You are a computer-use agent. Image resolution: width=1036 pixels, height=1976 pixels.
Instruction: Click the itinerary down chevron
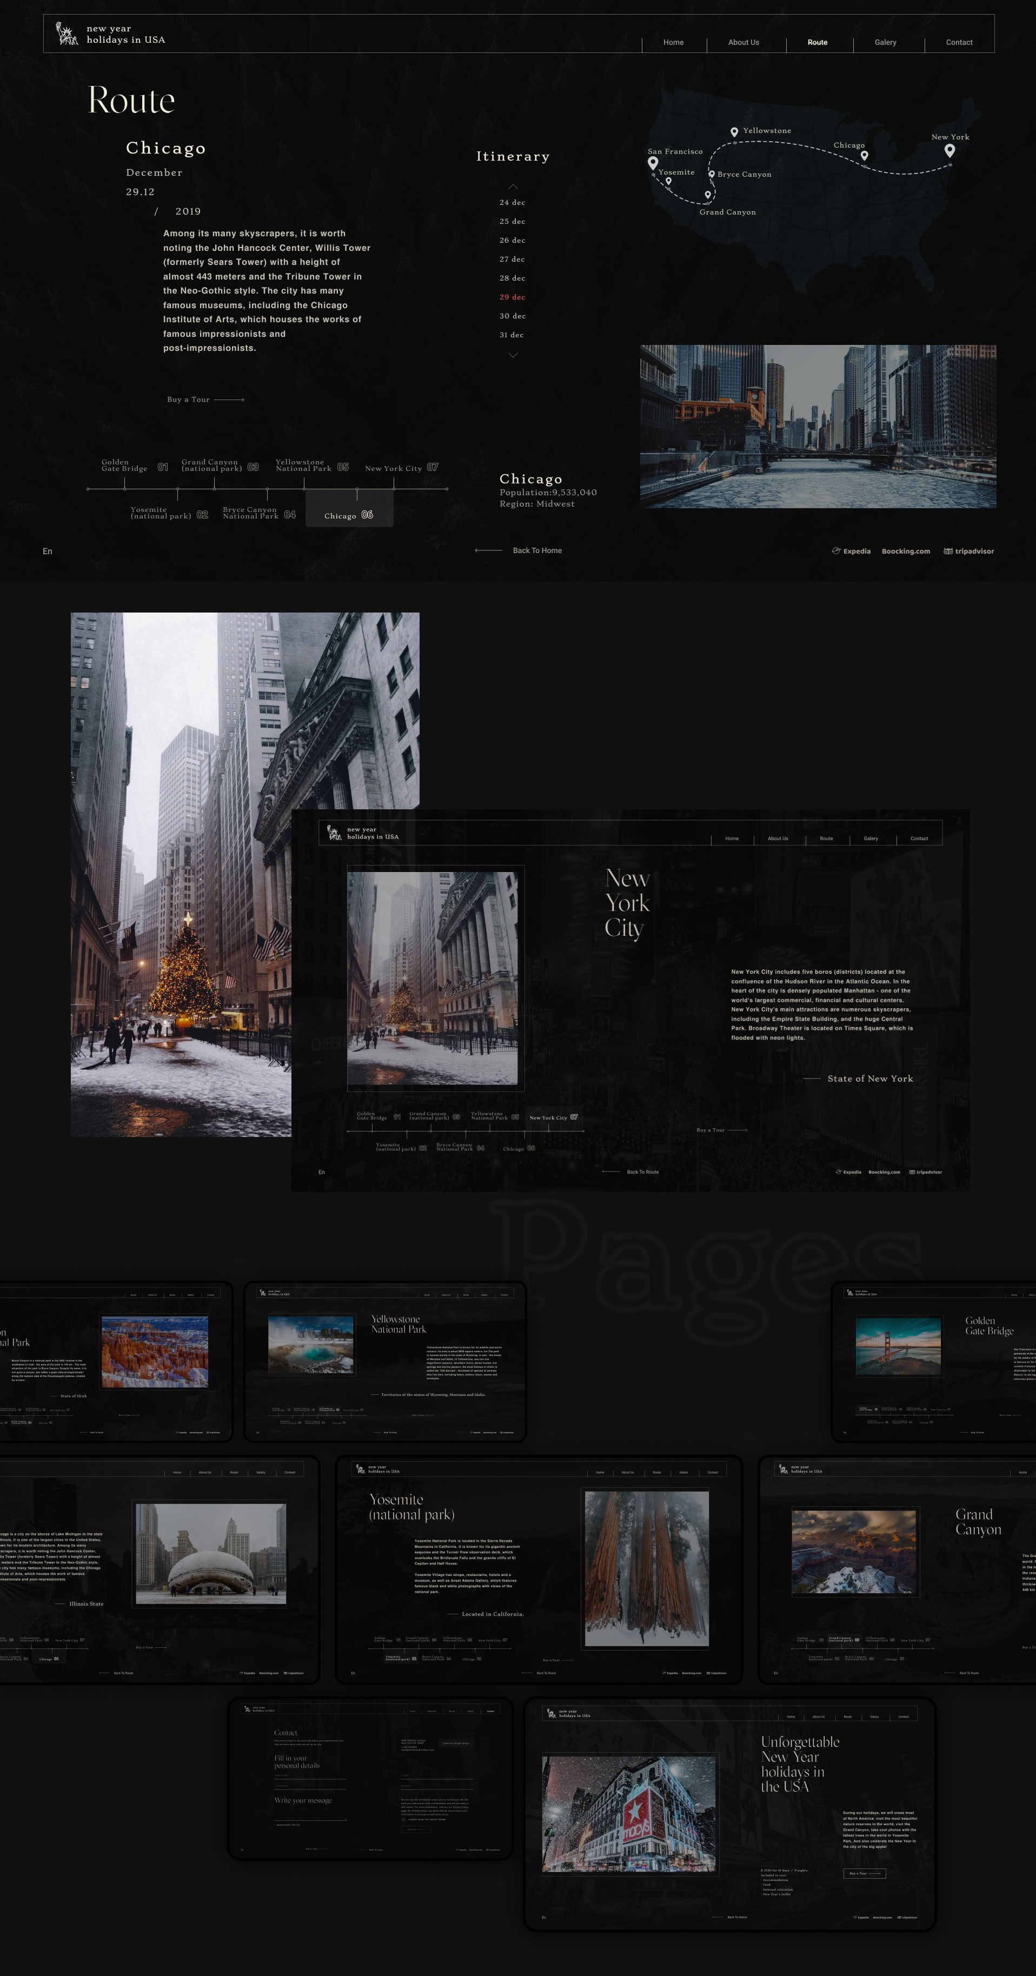[x=513, y=355]
